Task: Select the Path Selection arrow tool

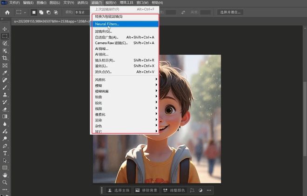Action: [5, 161]
